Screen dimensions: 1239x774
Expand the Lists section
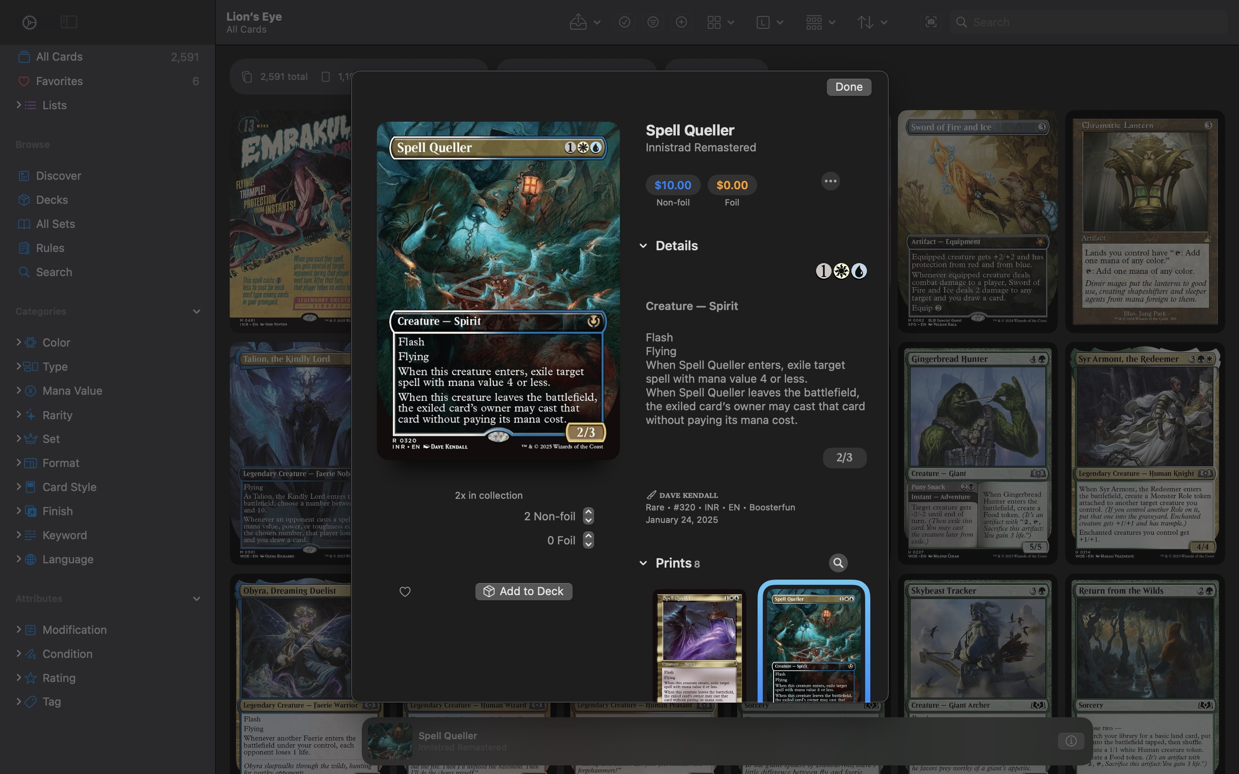18,105
